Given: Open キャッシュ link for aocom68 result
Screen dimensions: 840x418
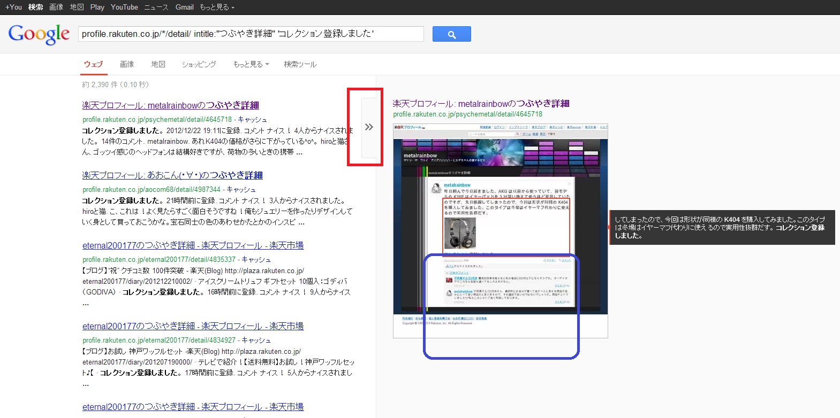Looking at the screenshot, I should point(241,190).
